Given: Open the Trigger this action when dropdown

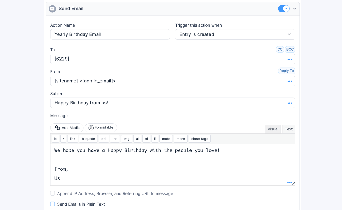Looking at the screenshot, I should click(235, 34).
